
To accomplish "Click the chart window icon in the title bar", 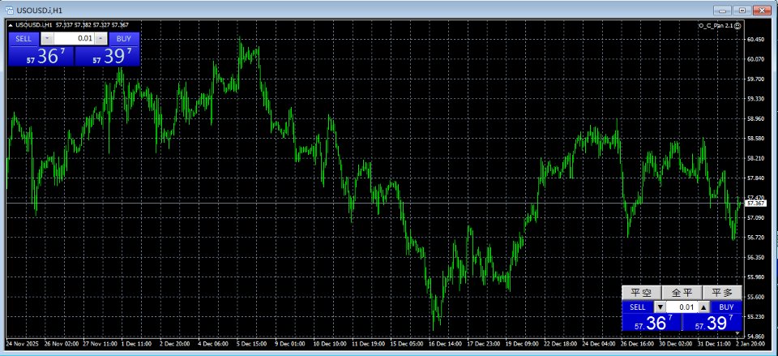I will (x=8, y=10).
